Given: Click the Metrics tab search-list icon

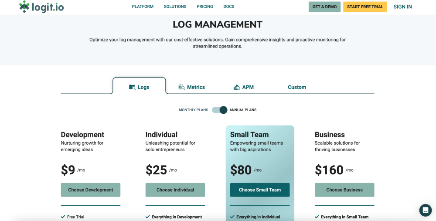Looking at the screenshot, I should pos(181,87).
